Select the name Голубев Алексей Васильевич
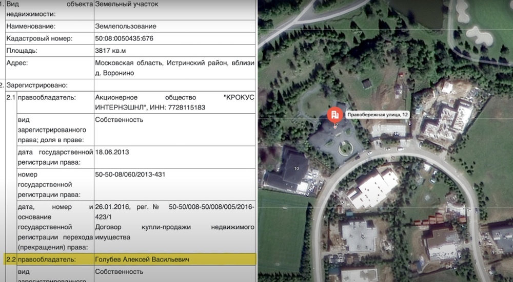Image resolution: width=513 pixels, height=282 pixels. point(142,260)
